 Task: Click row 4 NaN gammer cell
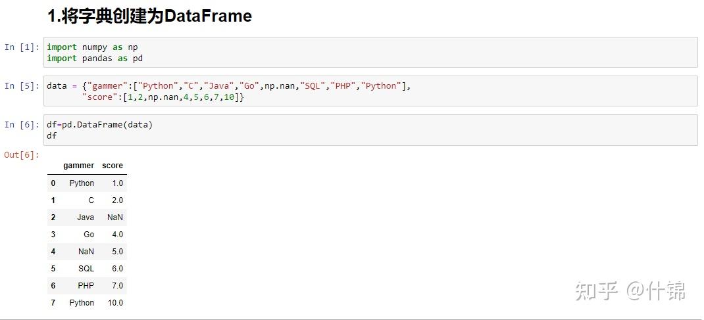[86, 252]
